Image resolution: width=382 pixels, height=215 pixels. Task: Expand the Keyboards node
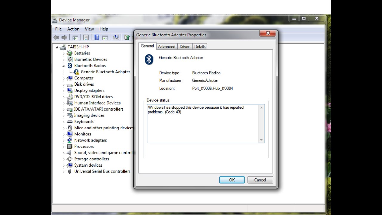(63, 122)
